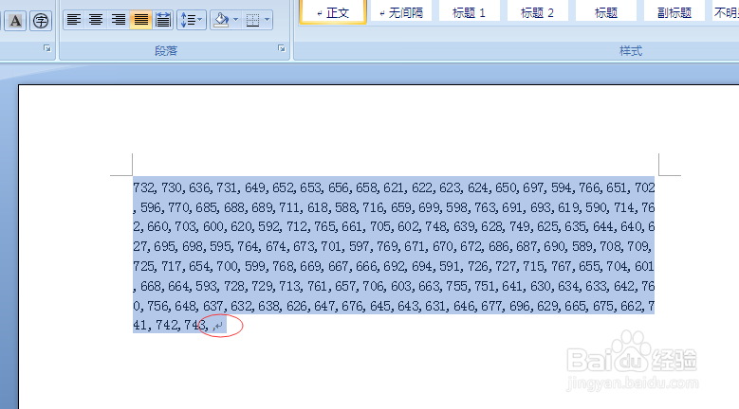Click the paragraph mark at text end
Viewport: 739px width, 409px height.
219,326
